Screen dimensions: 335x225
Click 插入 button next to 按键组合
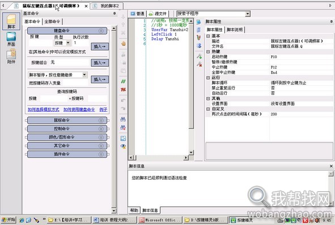tap(100, 63)
